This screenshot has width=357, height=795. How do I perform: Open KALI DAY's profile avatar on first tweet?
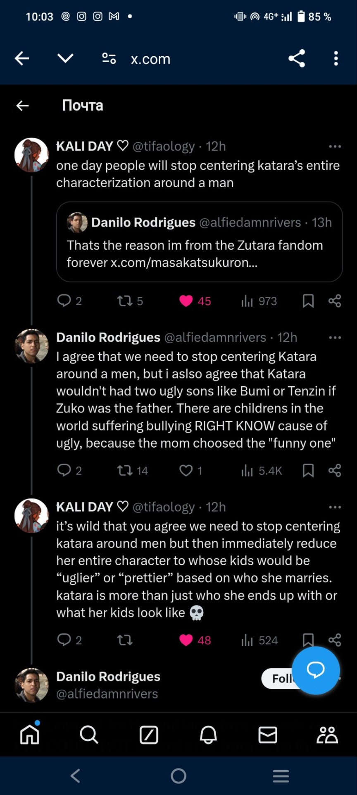pyautogui.click(x=32, y=155)
